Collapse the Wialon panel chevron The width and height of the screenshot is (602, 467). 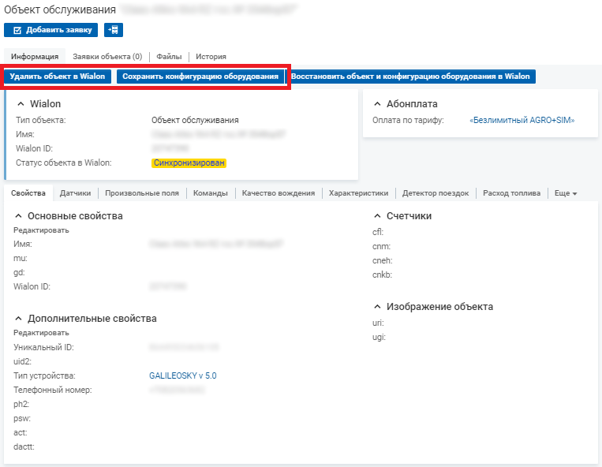coord(21,104)
